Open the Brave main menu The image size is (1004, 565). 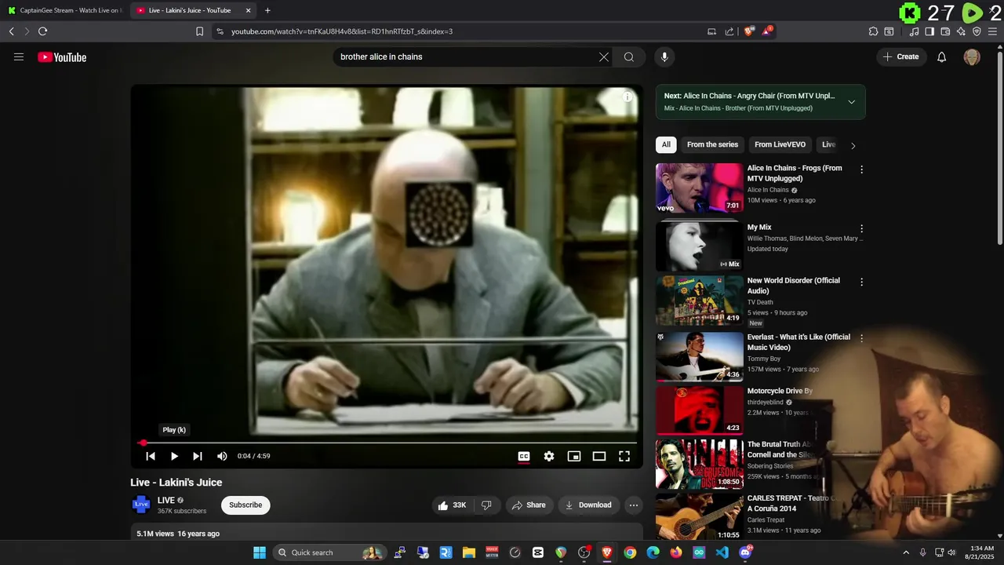993,31
